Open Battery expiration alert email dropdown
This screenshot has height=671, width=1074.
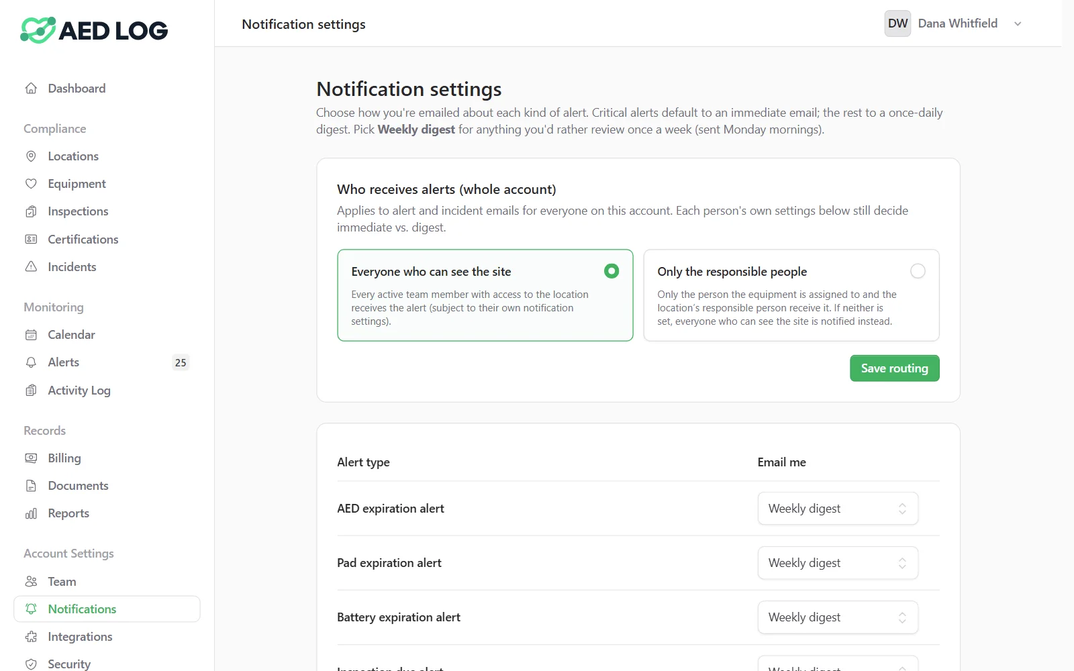838,617
